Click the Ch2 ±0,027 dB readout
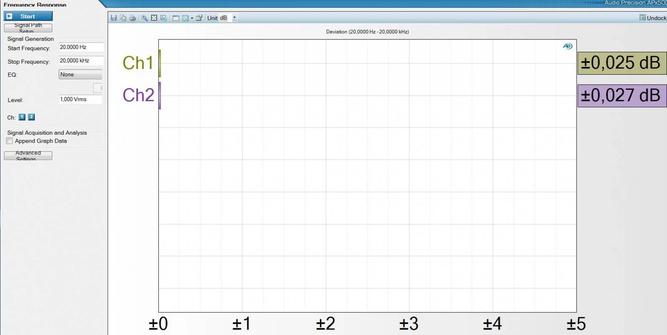The image size is (667, 335). click(x=622, y=95)
